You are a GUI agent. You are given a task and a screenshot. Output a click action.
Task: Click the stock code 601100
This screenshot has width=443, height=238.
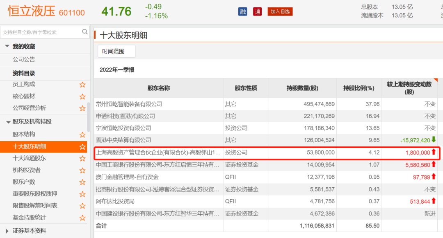coord(72,13)
